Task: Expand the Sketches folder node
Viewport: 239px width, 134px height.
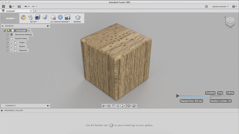Action: (7, 50)
